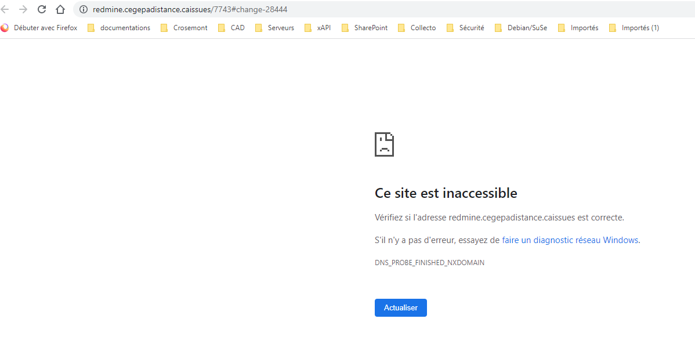
Task: Follow the Windows network diagnostic link
Action: (x=571, y=240)
